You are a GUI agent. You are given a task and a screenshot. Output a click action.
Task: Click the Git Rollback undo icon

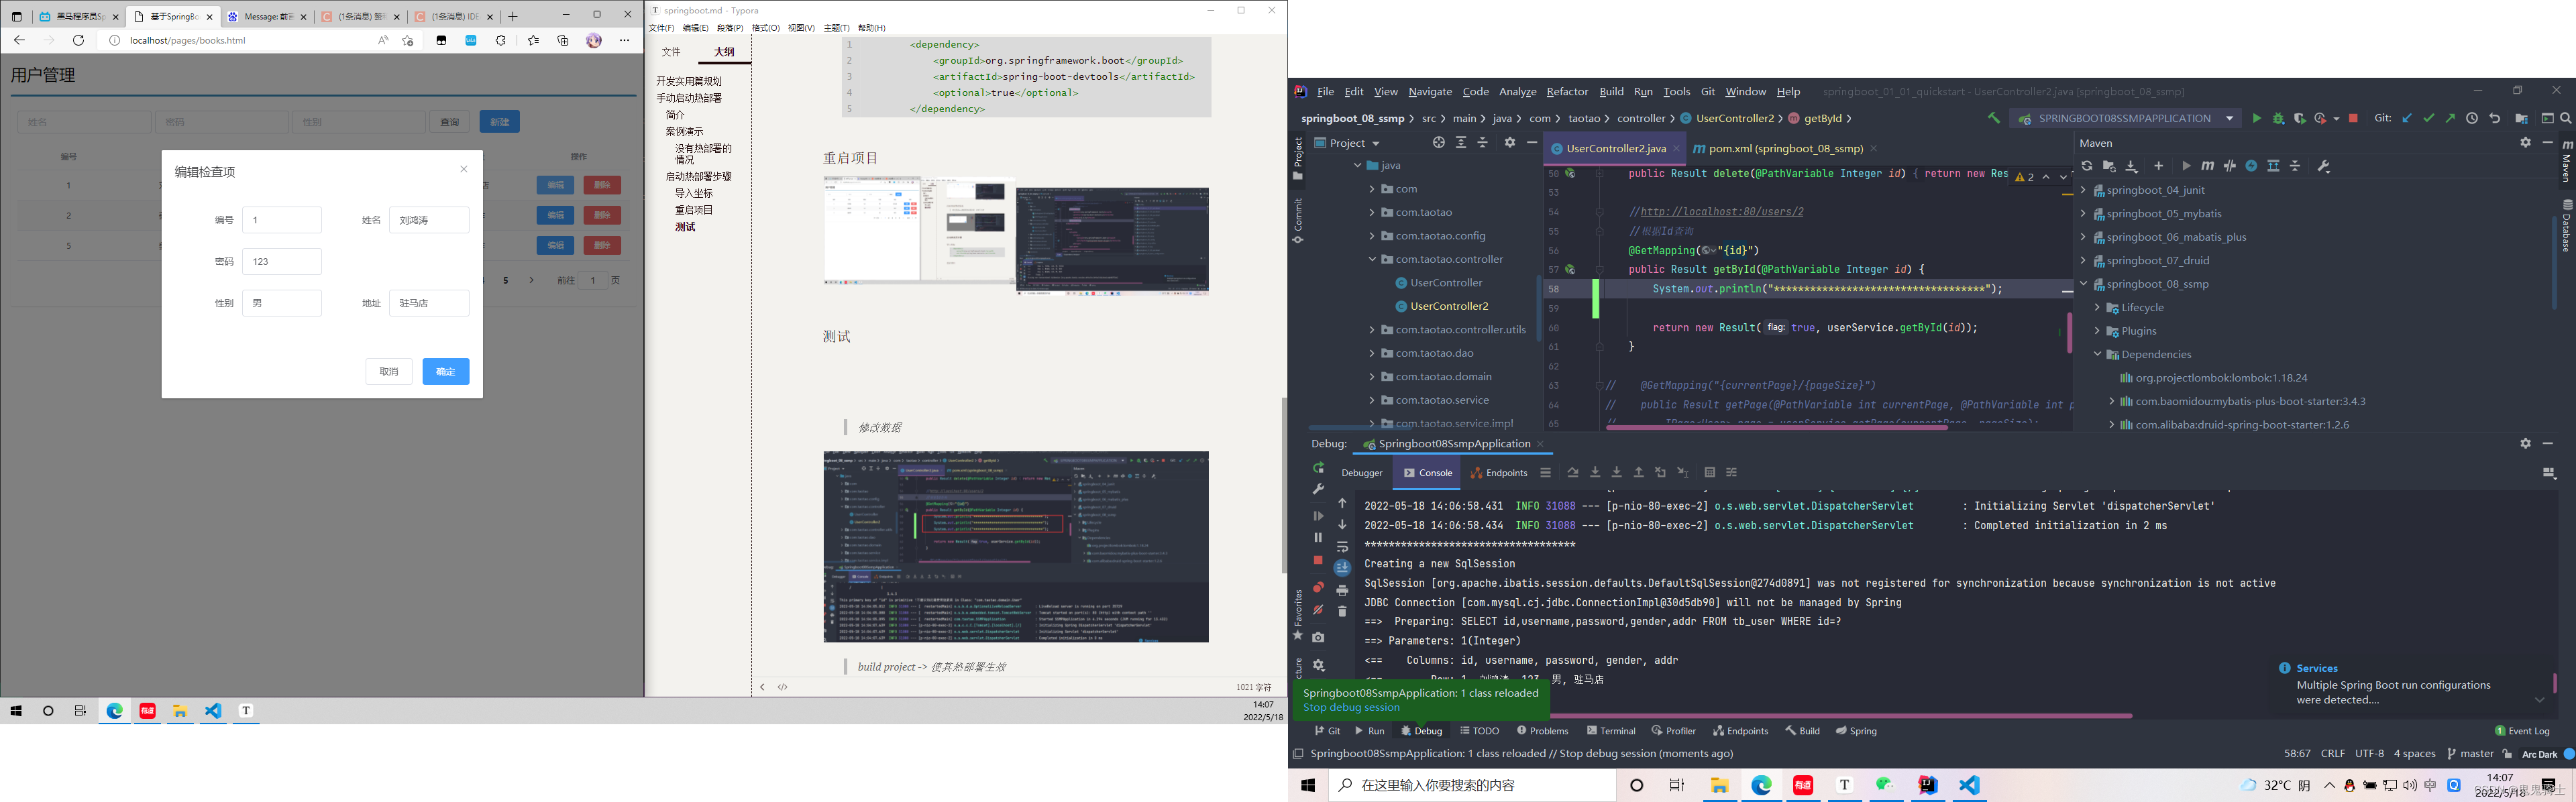tap(2495, 118)
